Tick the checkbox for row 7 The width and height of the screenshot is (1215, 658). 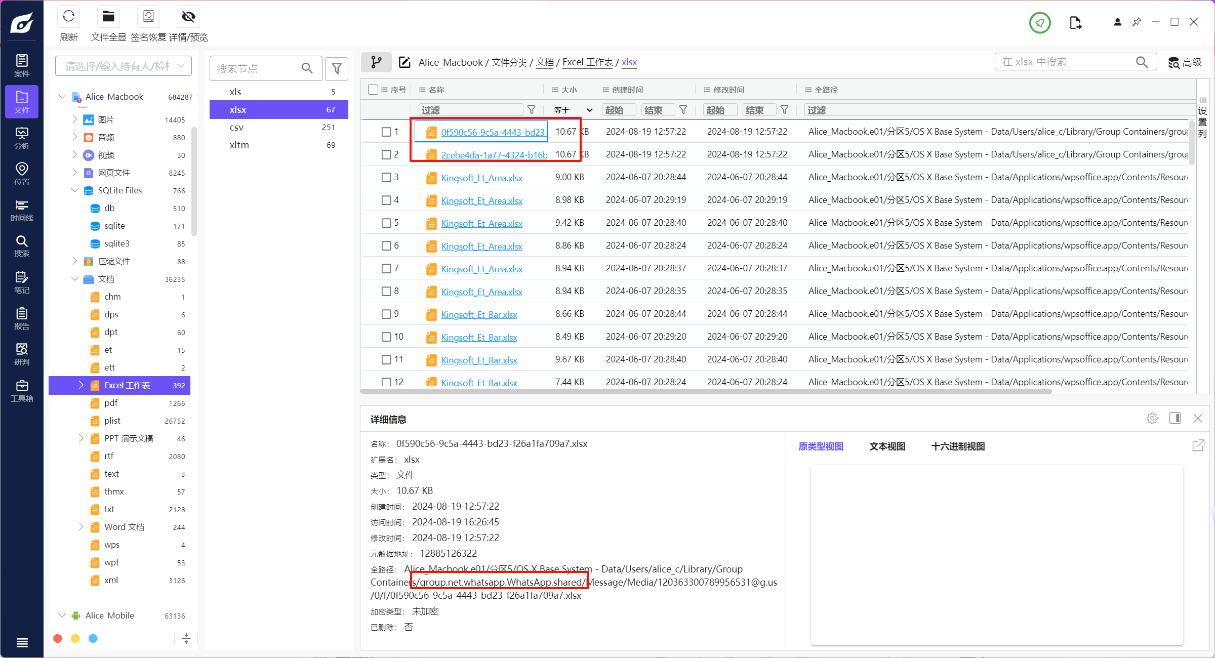tap(386, 269)
